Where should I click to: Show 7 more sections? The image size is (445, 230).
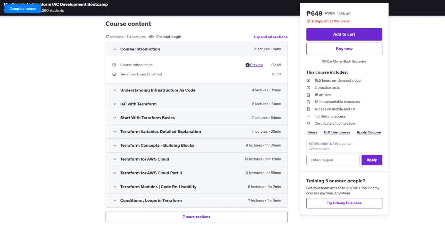click(196, 217)
